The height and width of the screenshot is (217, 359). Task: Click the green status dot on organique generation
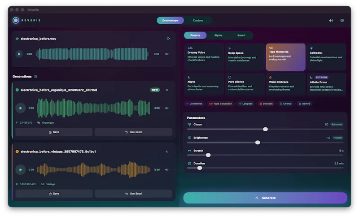point(17,90)
